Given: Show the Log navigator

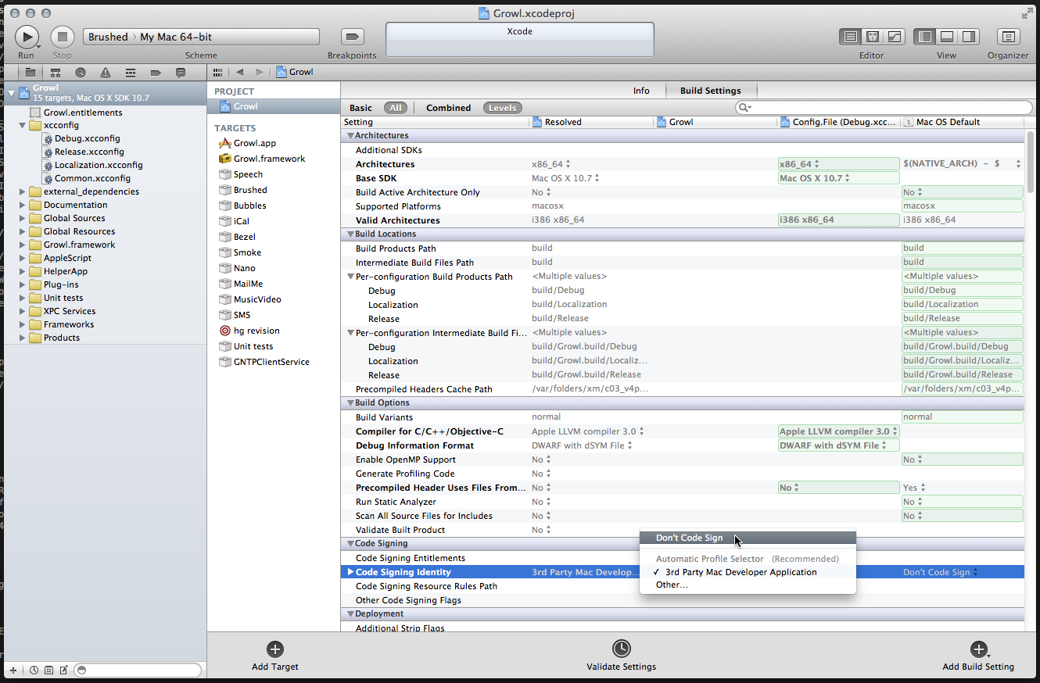Looking at the screenshot, I should 181,72.
